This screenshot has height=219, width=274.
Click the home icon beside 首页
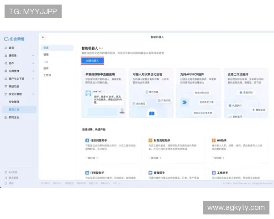pyautogui.click(x=6, y=48)
